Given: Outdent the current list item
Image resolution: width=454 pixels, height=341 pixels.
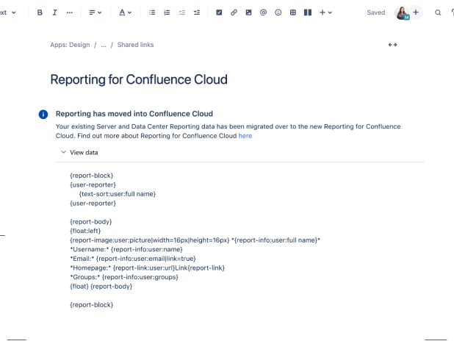Looking at the screenshot, I should [182, 12].
